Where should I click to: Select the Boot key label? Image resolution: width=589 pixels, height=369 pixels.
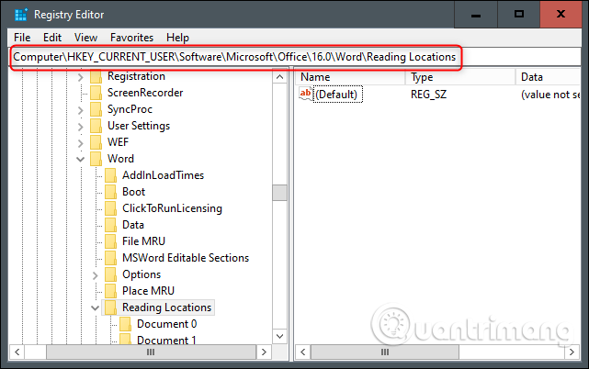click(x=134, y=192)
